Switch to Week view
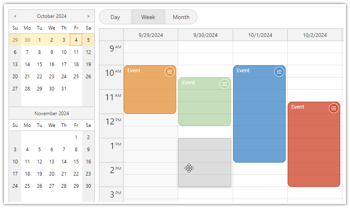350x208 pixels. (x=148, y=17)
